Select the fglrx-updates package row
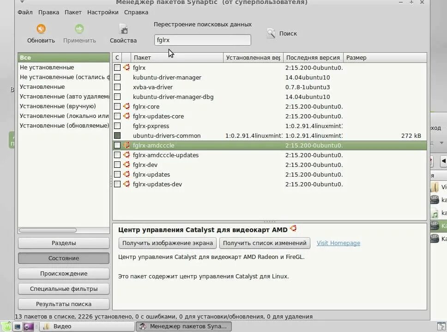The image size is (447, 332). coord(270,174)
